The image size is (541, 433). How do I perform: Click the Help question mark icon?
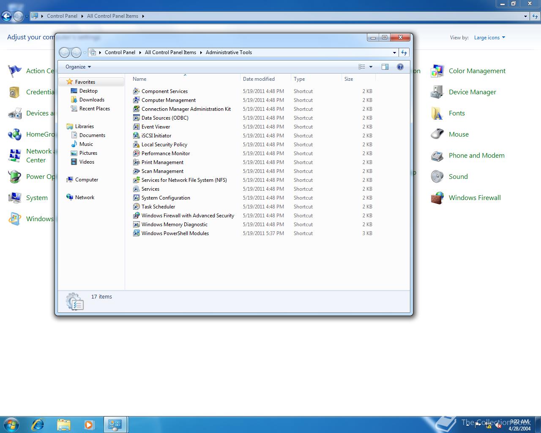pyautogui.click(x=400, y=67)
